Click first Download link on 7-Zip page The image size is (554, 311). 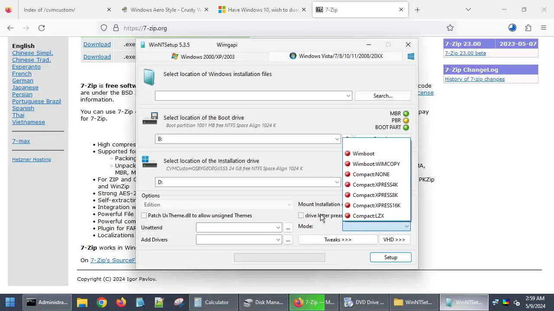[97, 44]
